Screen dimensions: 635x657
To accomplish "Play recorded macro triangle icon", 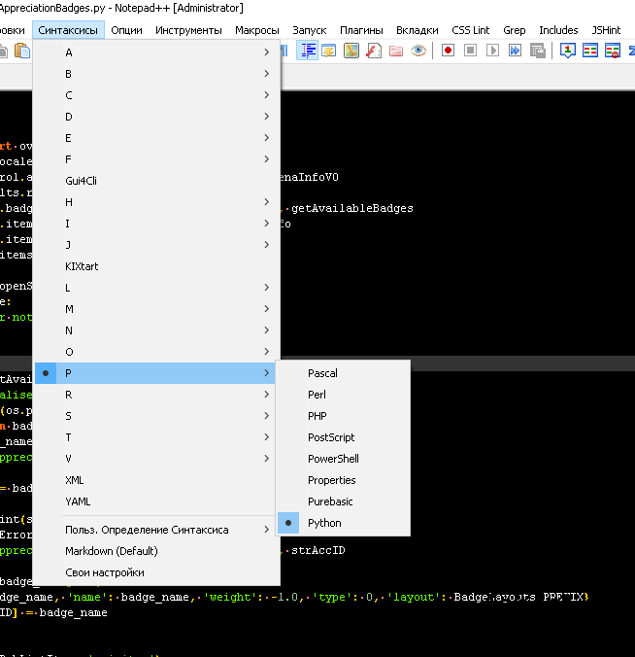I will (492, 51).
